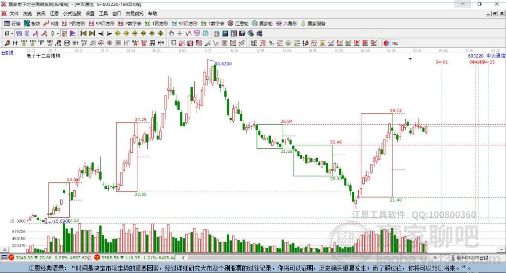Open 赢家服务 with the dollar icon
This screenshot has height=273, width=506.
click(313, 24)
